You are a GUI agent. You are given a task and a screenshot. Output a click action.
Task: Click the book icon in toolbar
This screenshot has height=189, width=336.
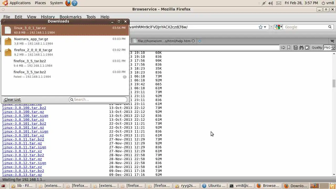coord(296,48)
